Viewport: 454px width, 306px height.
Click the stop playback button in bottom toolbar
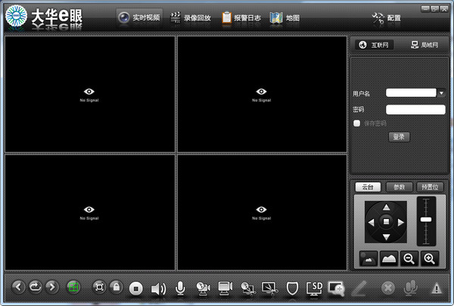tap(136, 288)
